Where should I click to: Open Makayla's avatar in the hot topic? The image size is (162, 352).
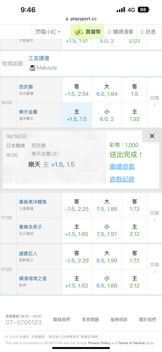[33, 68]
